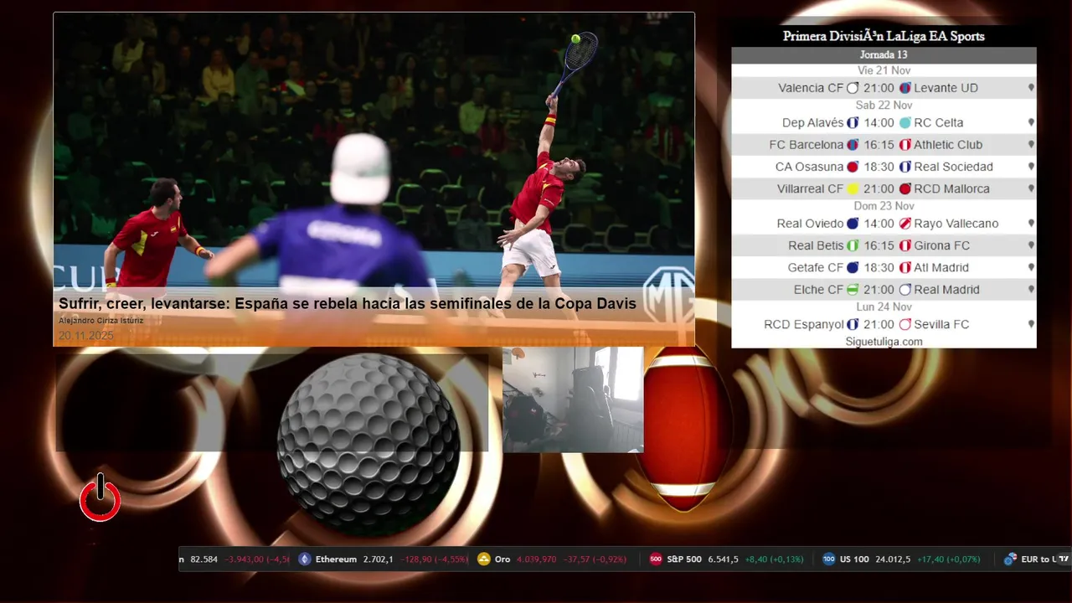Click the S&P 500 badge icon
The width and height of the screenshot is (1072, 603).
(656, 559)
